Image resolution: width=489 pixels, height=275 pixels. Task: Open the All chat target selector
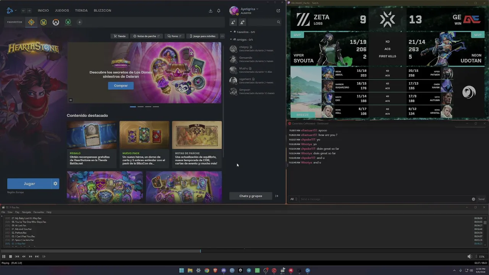click(x=293, y=199)
